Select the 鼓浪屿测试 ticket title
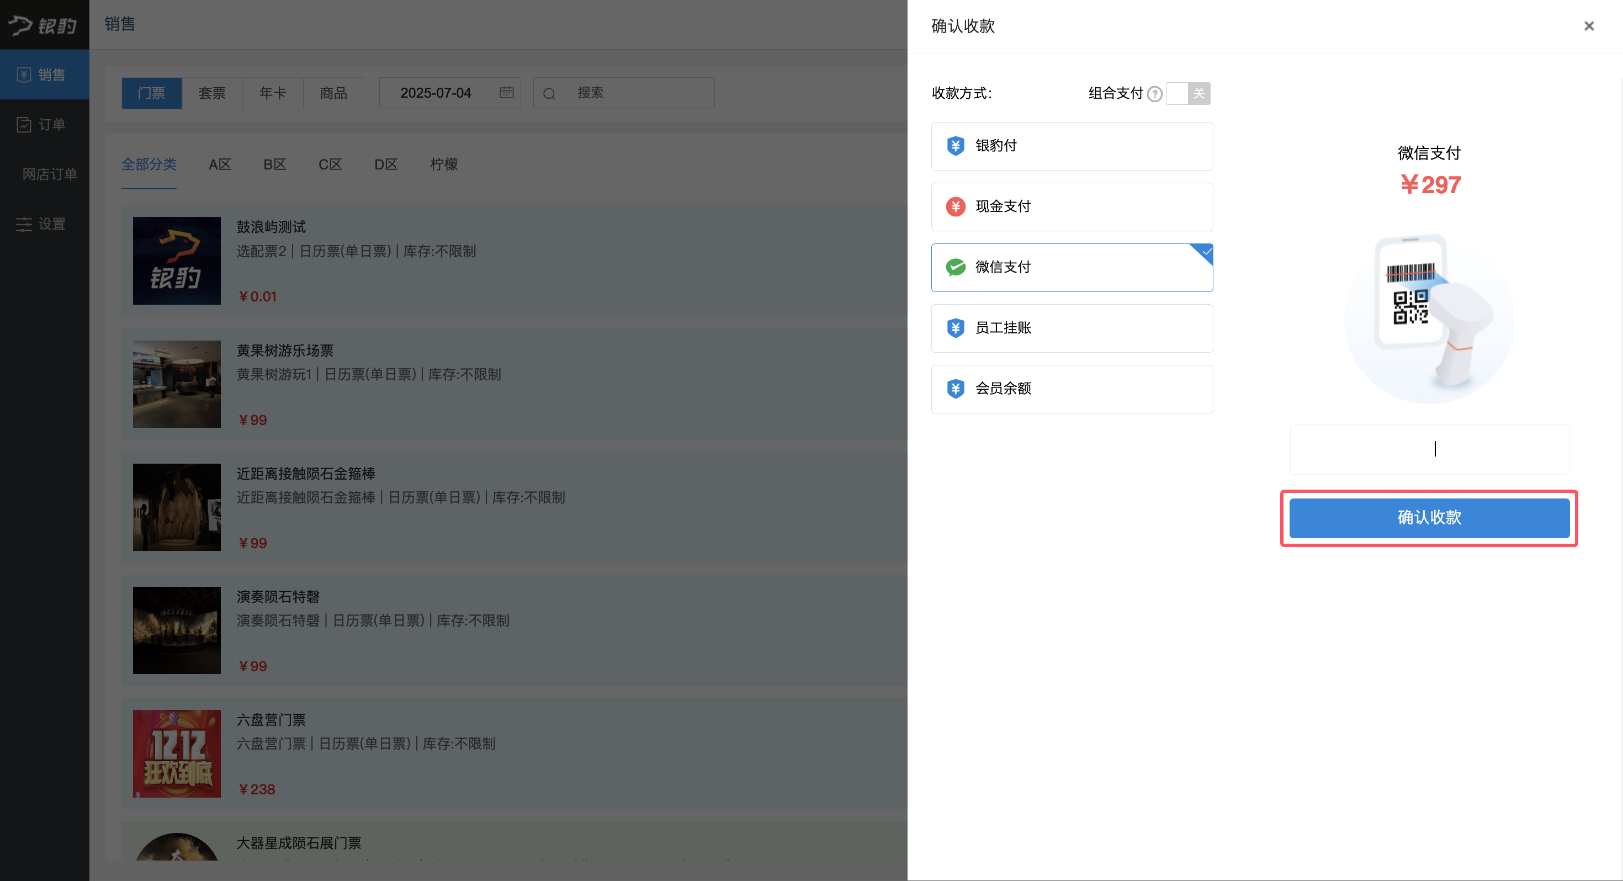Image resolution: width=1623 pixels, height=881 pixels. tap(271, 227)
